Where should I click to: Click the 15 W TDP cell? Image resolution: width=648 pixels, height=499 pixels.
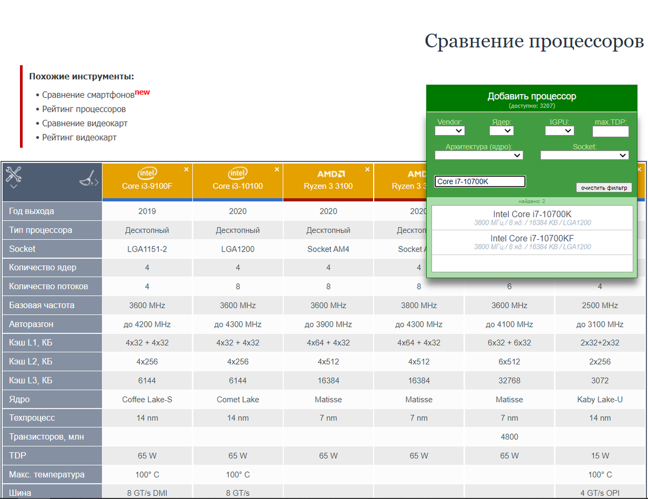coord(600,456)
